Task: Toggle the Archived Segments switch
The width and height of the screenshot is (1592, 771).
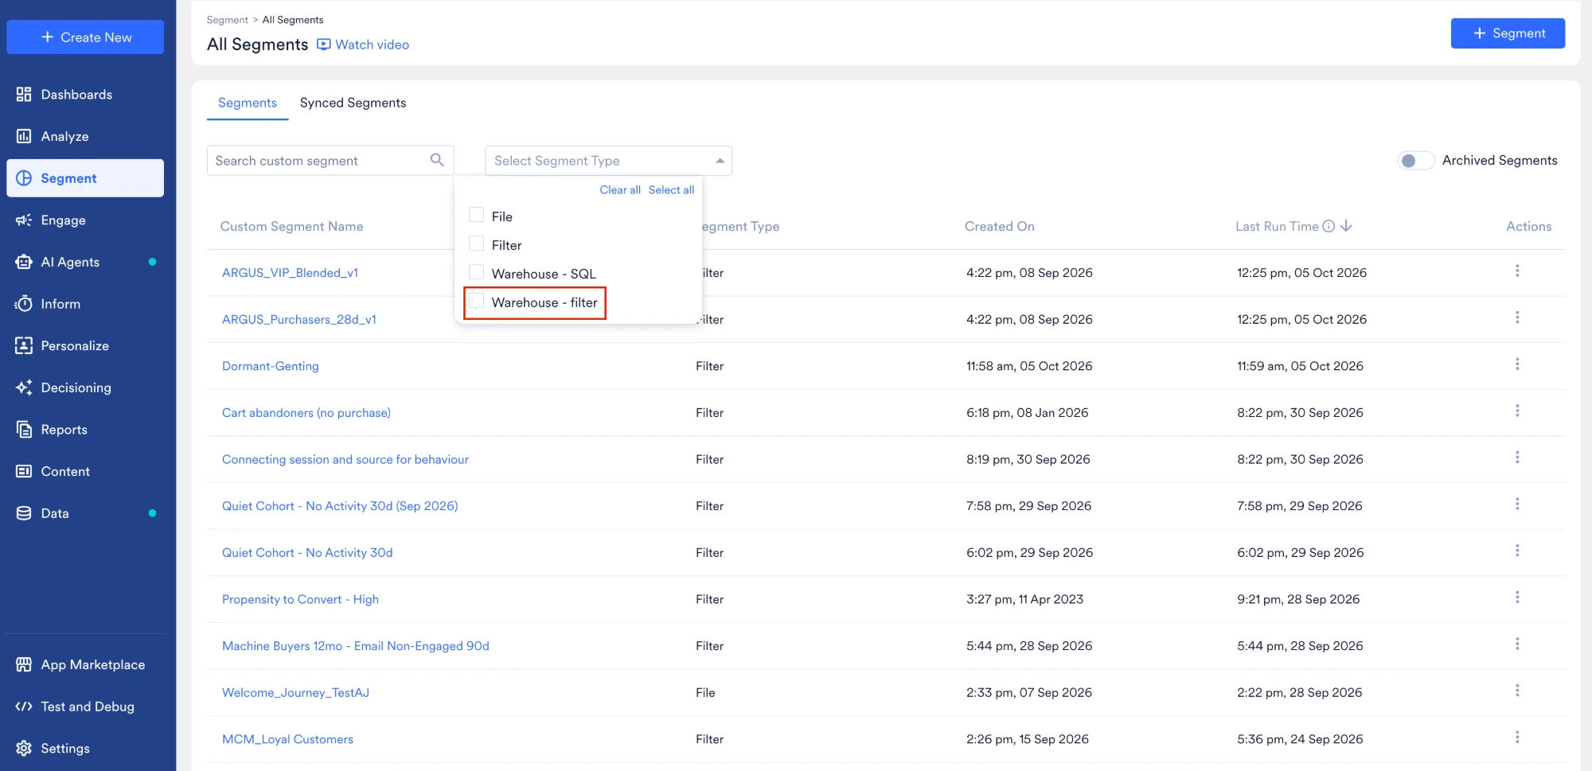Action: tap(1415, 161)
